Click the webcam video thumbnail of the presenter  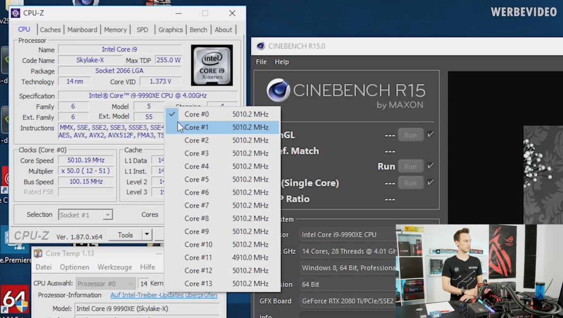(x=479, y=271)
